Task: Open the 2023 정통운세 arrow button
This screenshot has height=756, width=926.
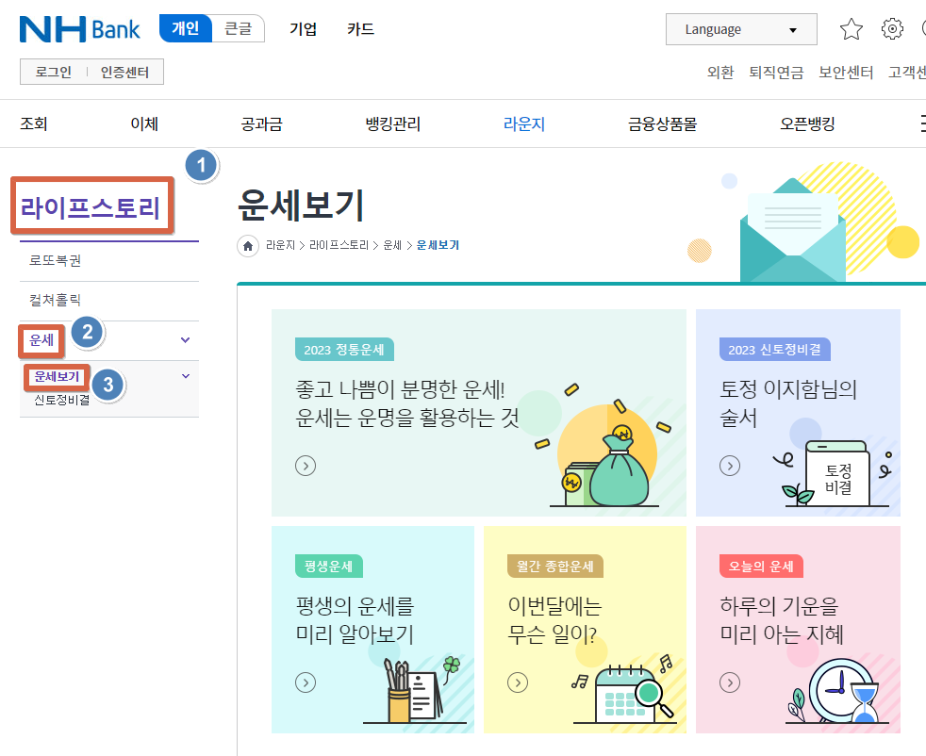Action: click(306, 466)
